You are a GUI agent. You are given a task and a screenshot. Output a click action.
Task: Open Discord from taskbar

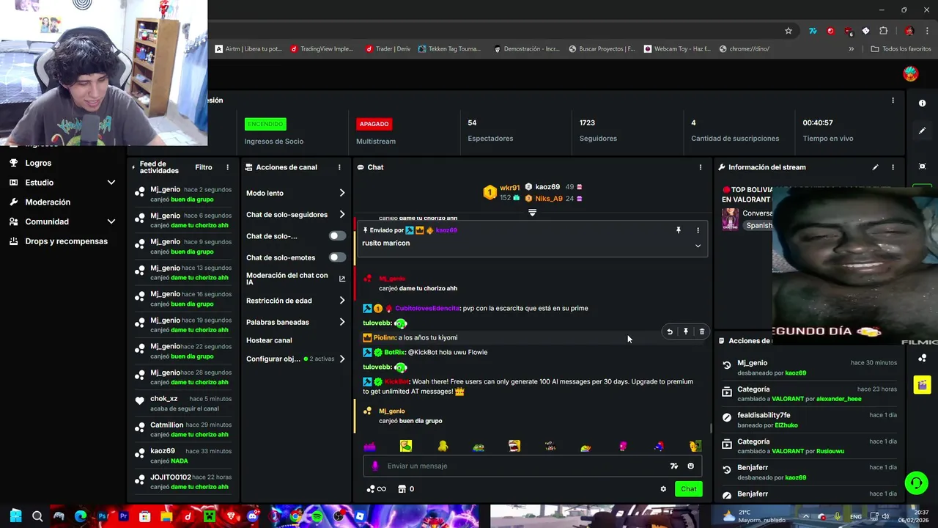pos(253,516)
